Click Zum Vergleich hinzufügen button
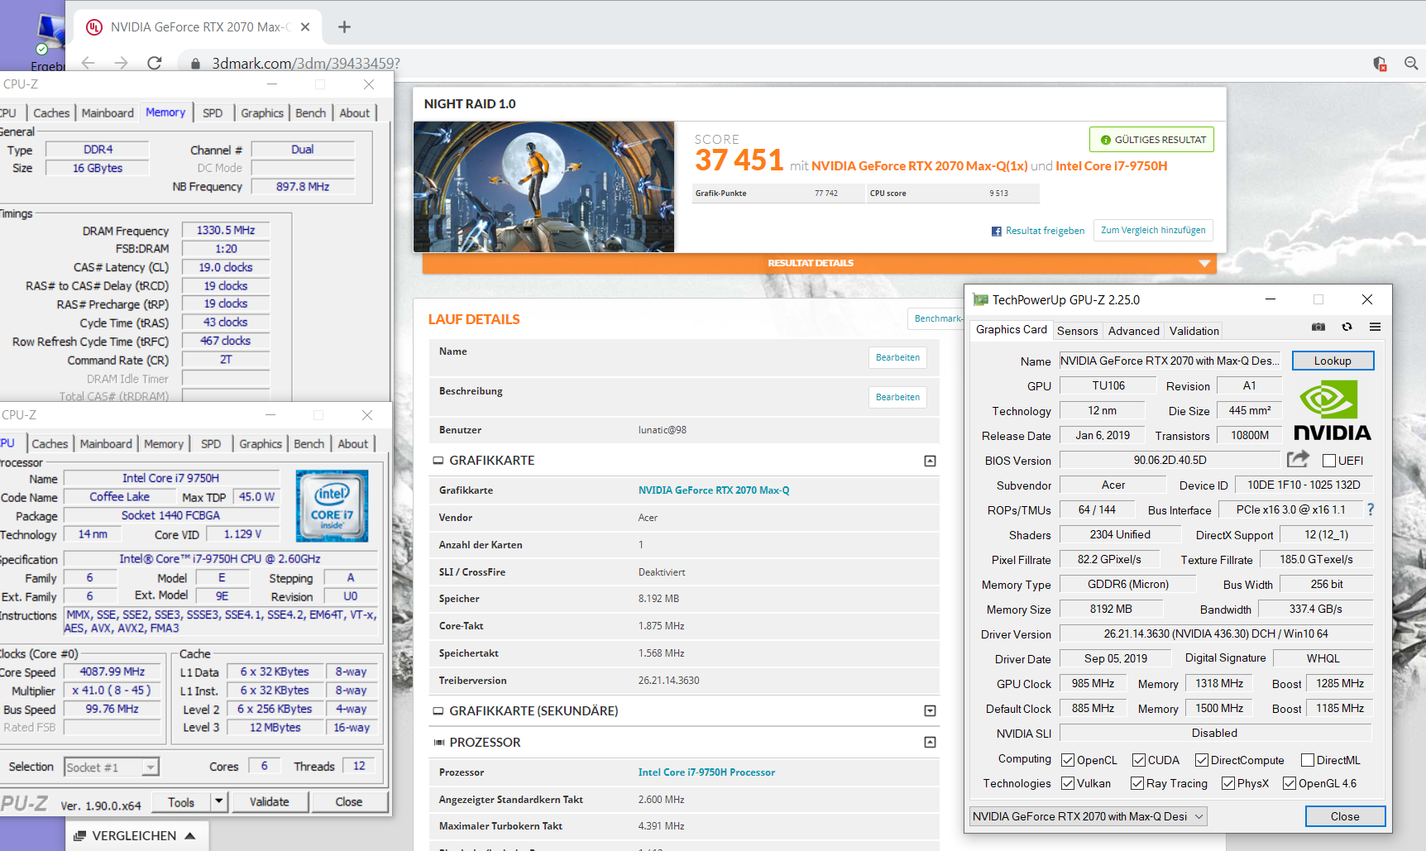The image size is (1426, 851). [1153, 230]
